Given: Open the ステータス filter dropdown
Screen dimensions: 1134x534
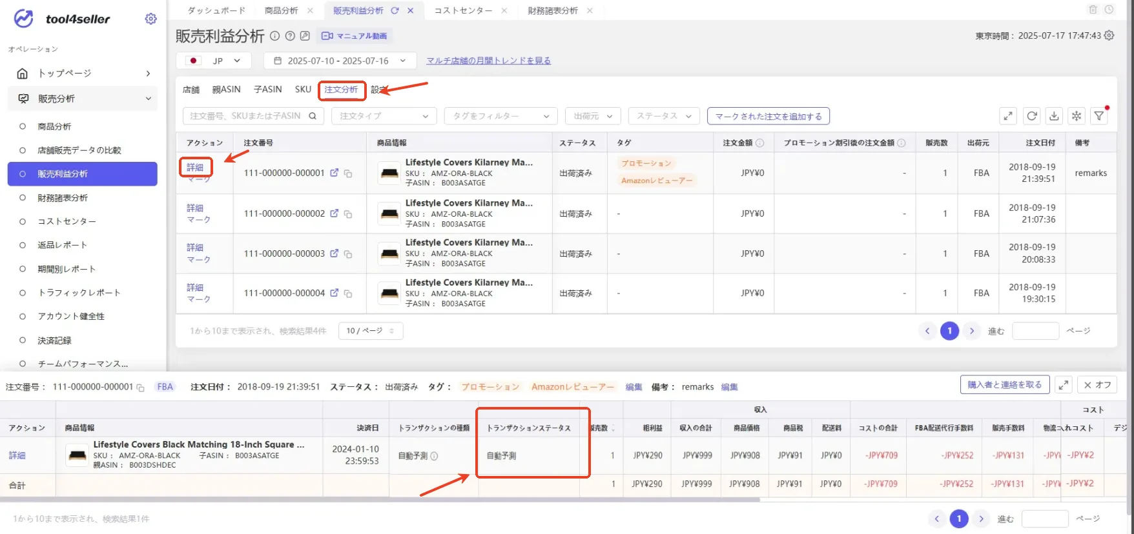Looking at the screenshot, I should pyautogui.click(x=664, y=116).
